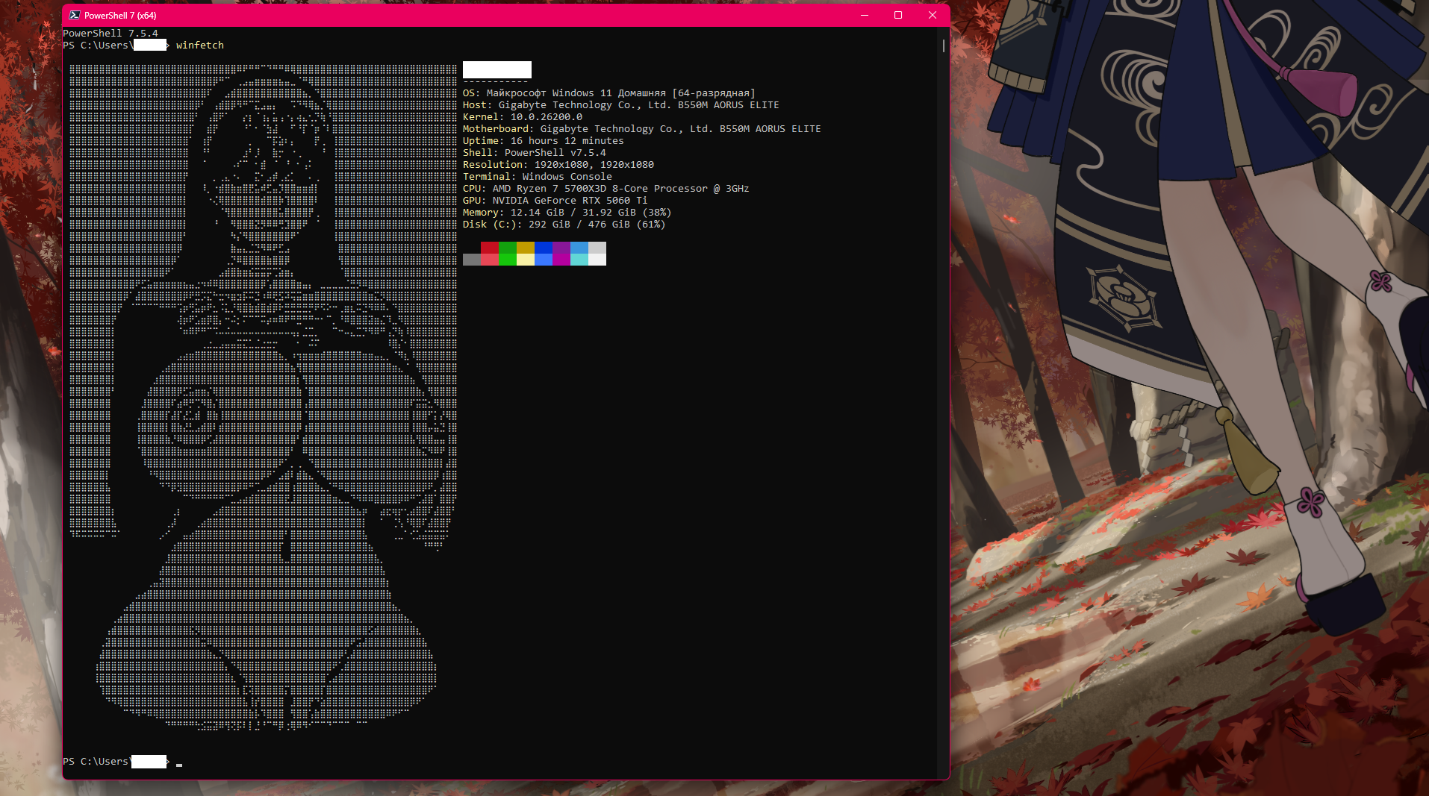Click the pale yellow swatch in lower color row
Image resolution: width=1429 pixels, height=796 pixels.
(x=526, y=260)
